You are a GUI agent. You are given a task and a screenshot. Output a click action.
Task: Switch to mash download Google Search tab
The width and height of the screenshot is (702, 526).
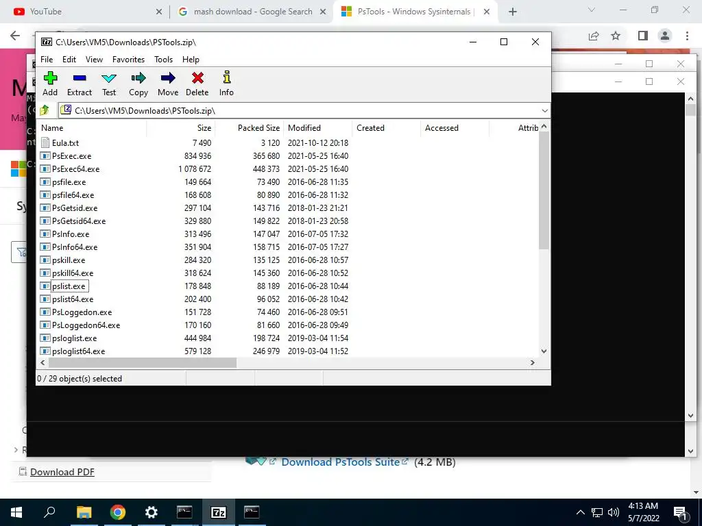252,12
